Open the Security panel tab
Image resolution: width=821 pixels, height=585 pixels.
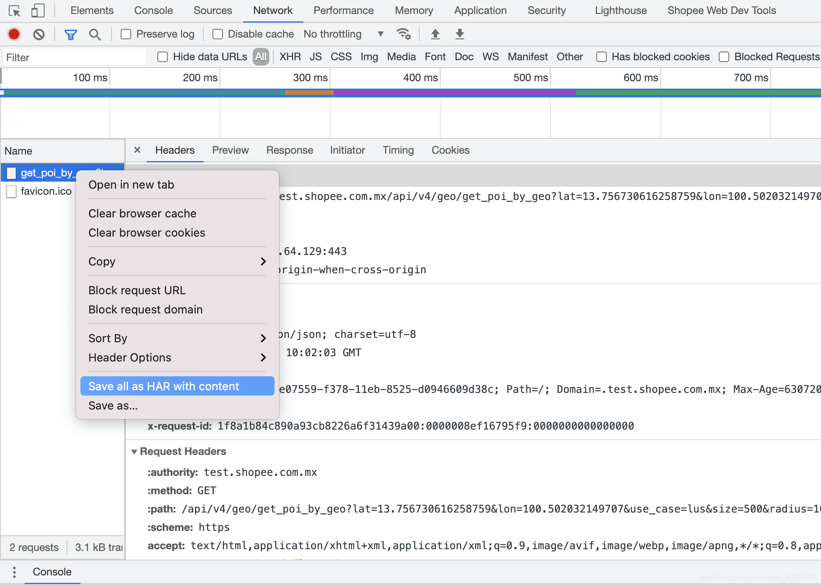(546, 10)
